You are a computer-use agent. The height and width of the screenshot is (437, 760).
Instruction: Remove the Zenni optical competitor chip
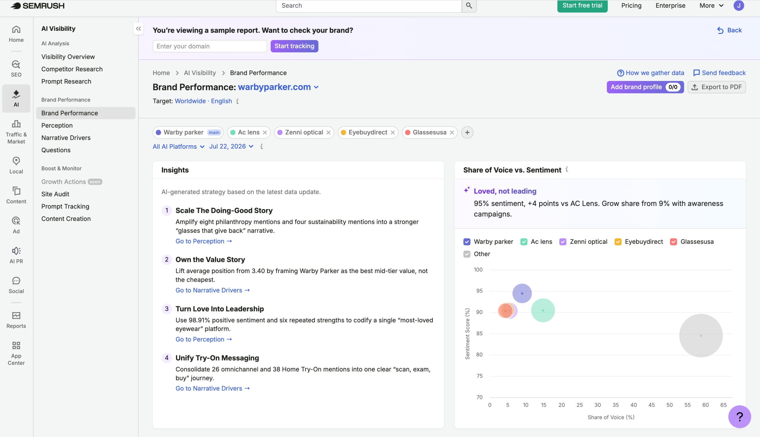click(329, 132)
